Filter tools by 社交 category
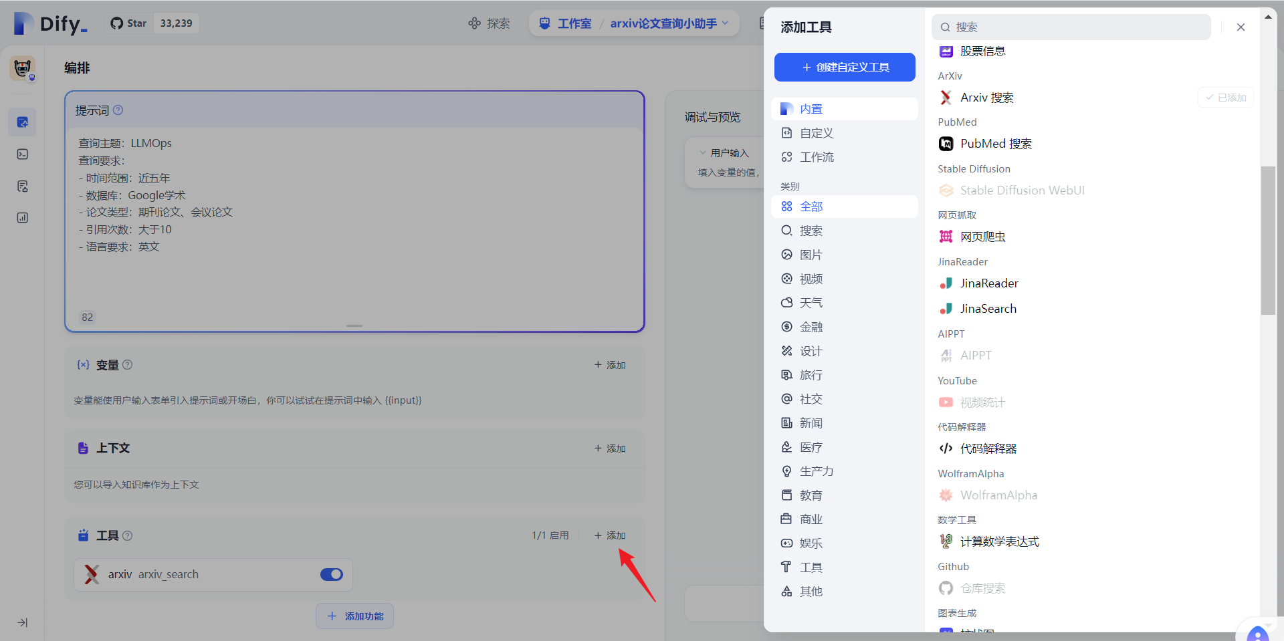This screenshot has height=641, width=1284. click(x=845, y=399)
